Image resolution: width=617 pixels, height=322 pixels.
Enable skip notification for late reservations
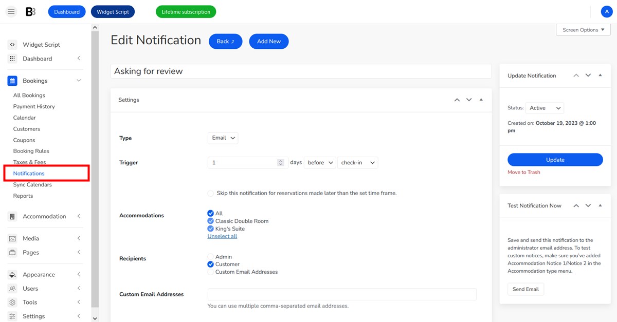[211, 193]
